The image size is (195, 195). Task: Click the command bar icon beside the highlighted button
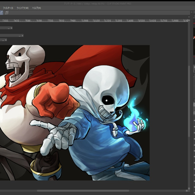6,12
